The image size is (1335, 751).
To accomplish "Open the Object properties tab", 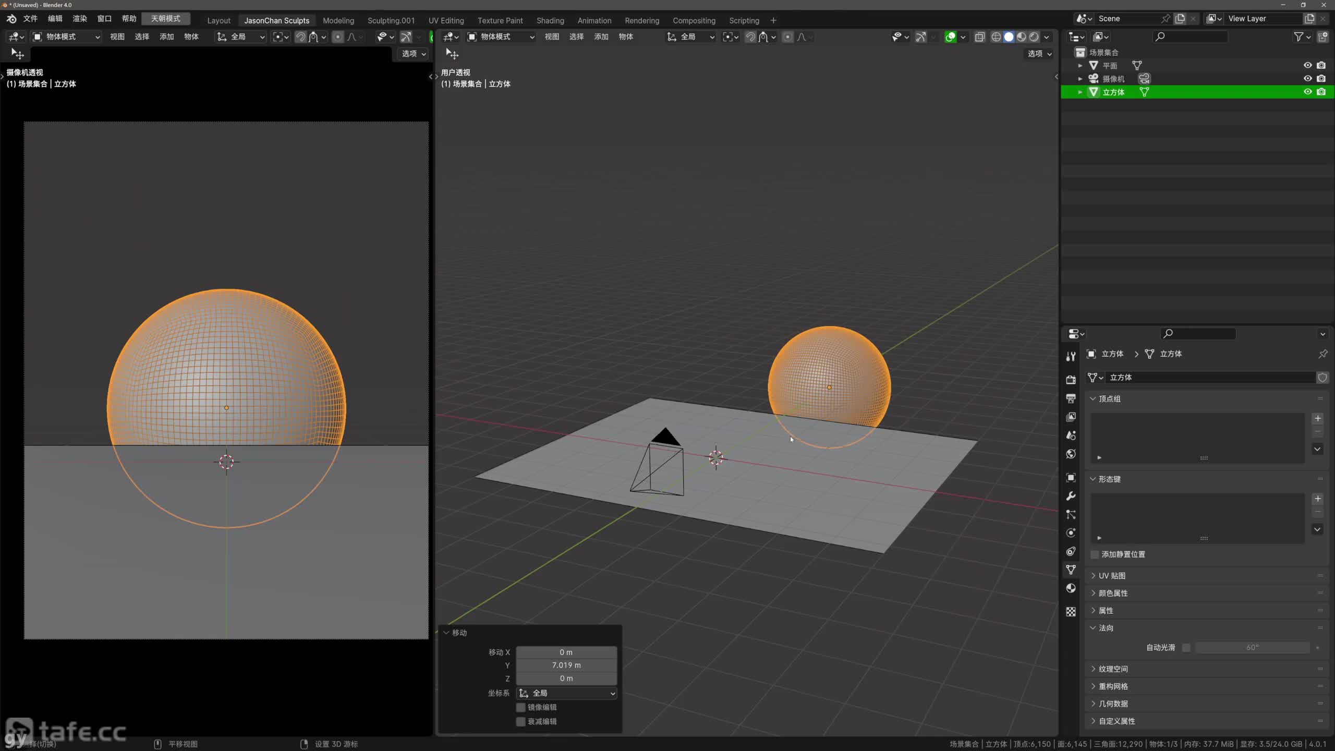I will pyautogui.click(x=1071, y=478).
